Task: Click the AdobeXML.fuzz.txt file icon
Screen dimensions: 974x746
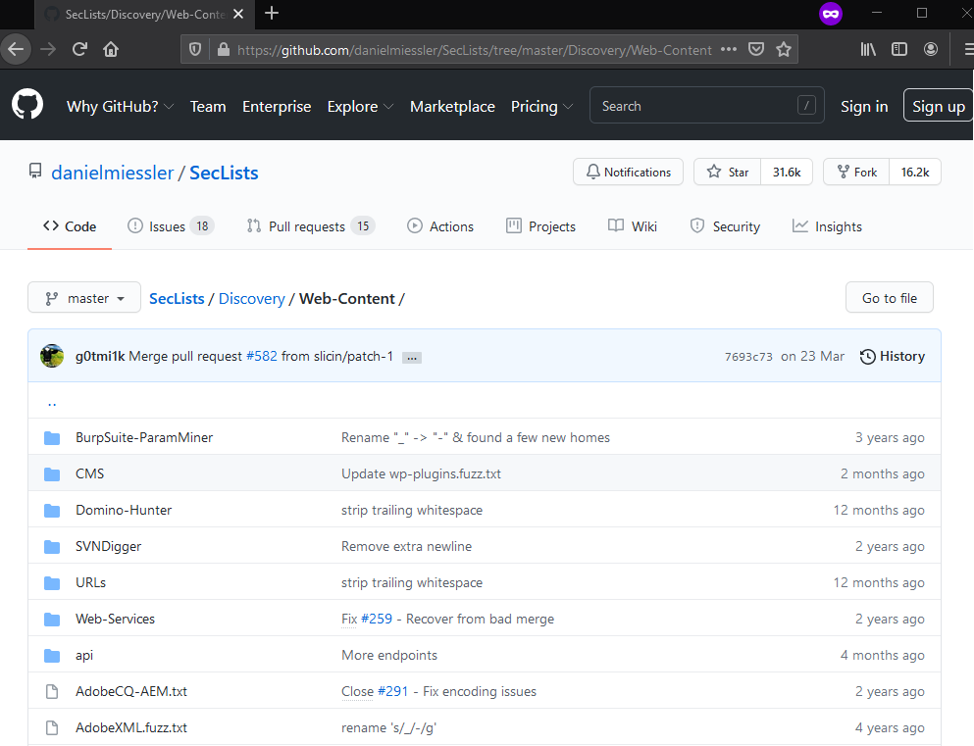Action: (x=52, y=727)
